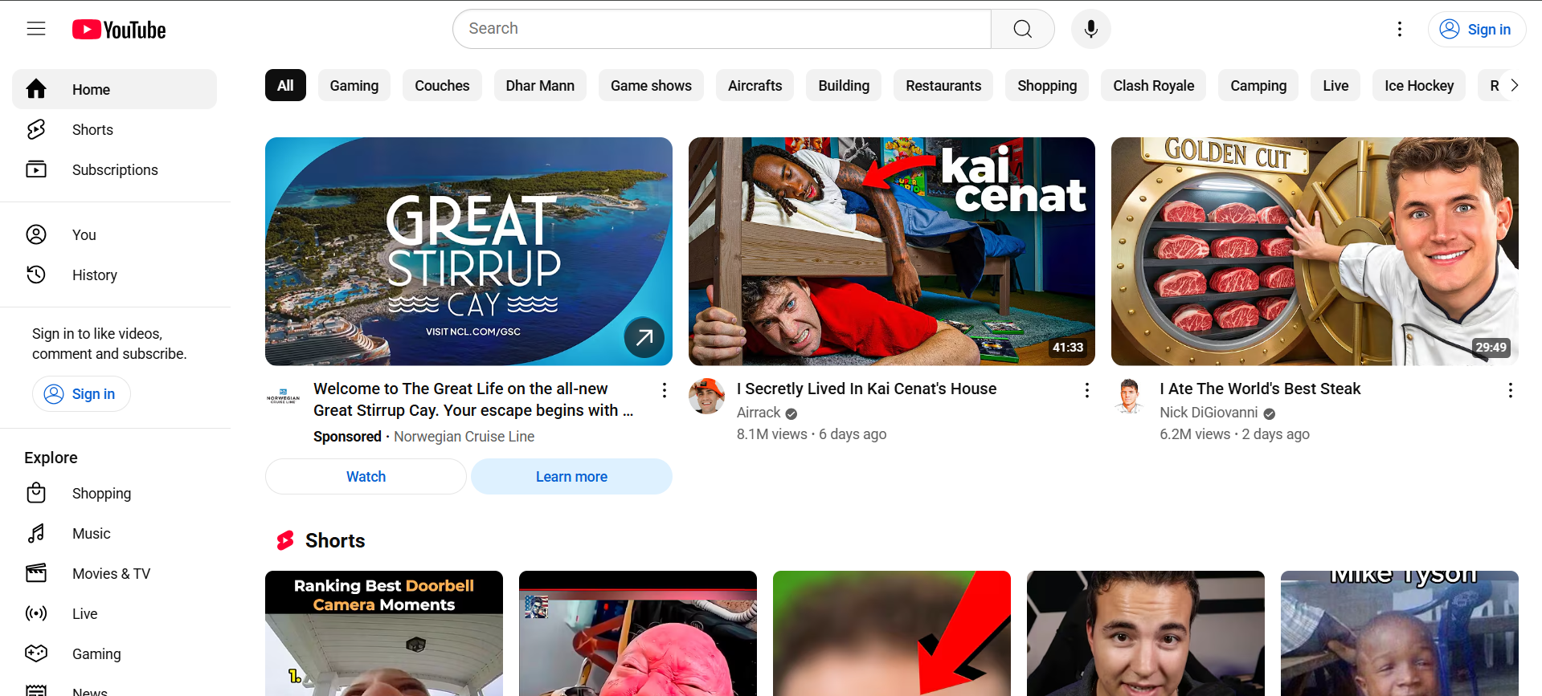Open Movies & TV under Explore
Image resolution: width=1542 pixels, height=696 pixels.
point(114,573)
